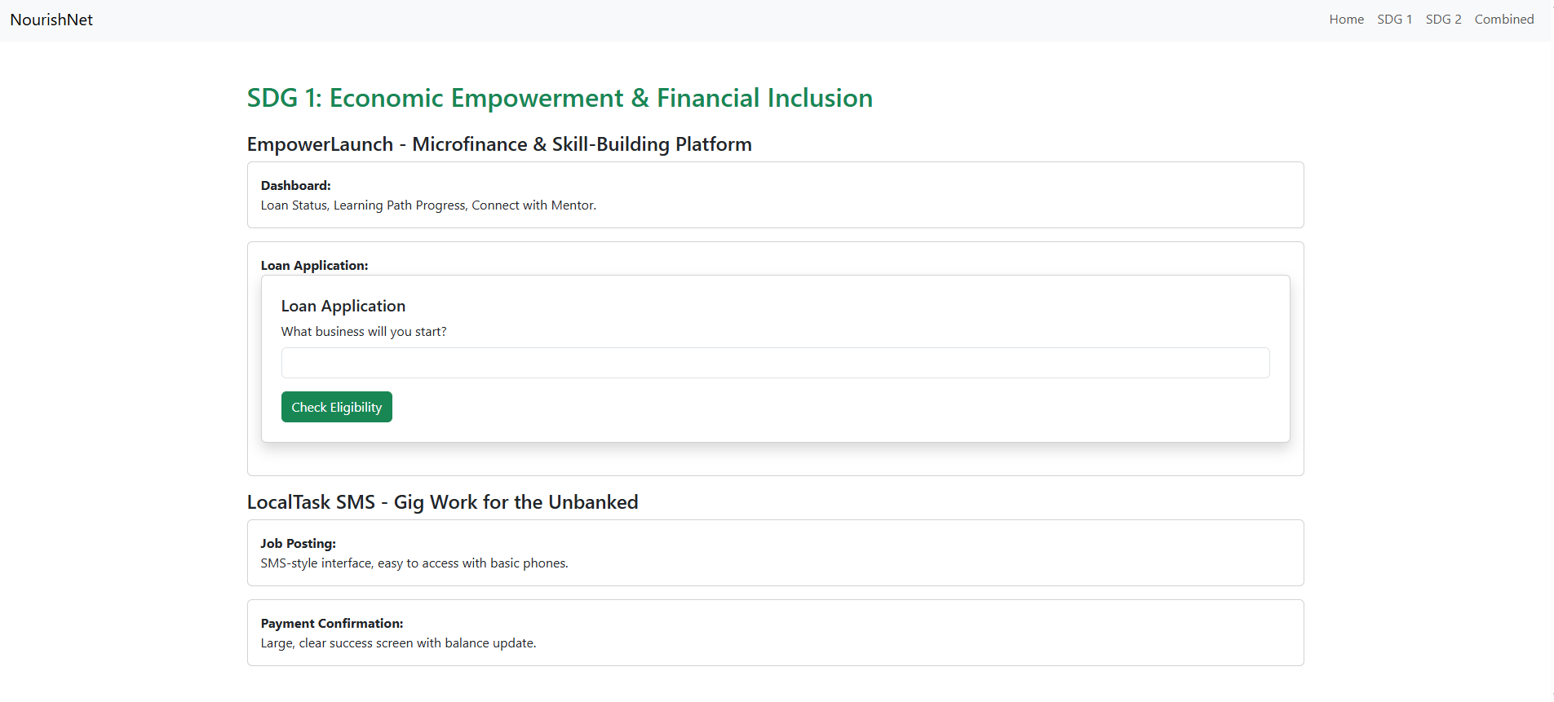This screenshot has height=702, width=1554.
Task: Open the Combined navigation link
Action: point(1503,20)
